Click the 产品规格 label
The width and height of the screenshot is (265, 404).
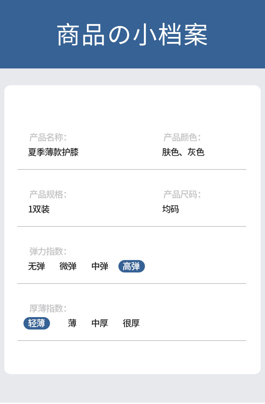pos(48,194)
